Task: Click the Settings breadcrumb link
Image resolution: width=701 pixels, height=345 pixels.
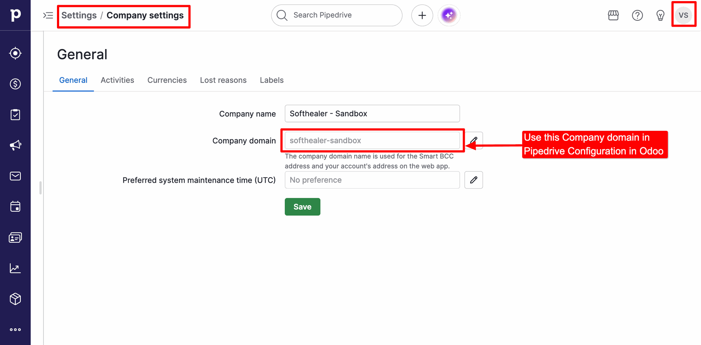Action: (79, 15)
